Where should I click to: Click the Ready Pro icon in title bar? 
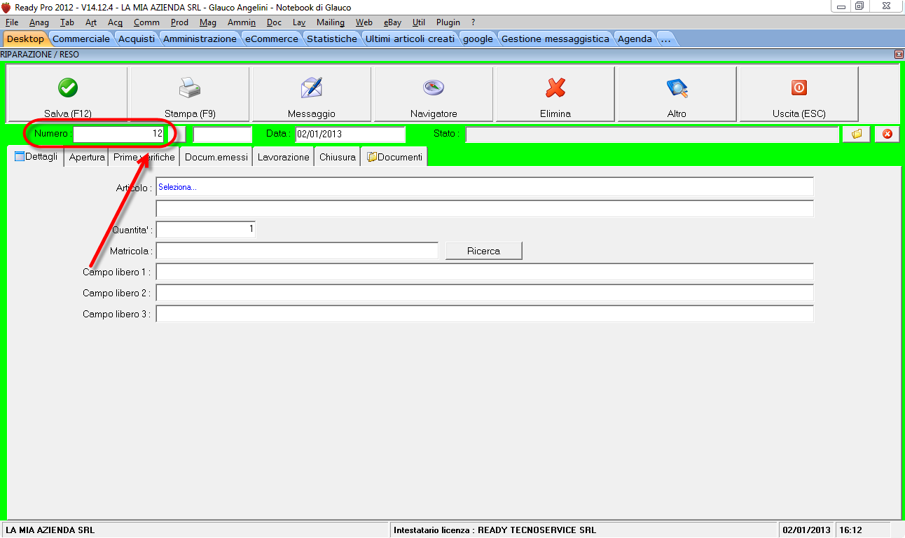(6, 7)
